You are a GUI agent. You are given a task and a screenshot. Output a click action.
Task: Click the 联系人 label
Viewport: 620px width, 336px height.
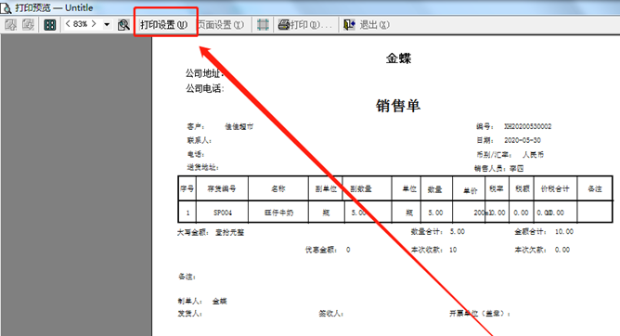(200, 140)
